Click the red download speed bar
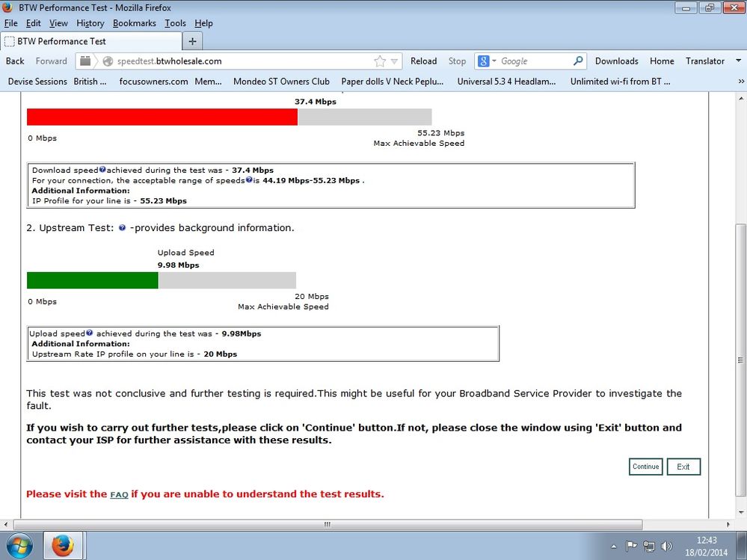747x560 pixels. (162, 117)
